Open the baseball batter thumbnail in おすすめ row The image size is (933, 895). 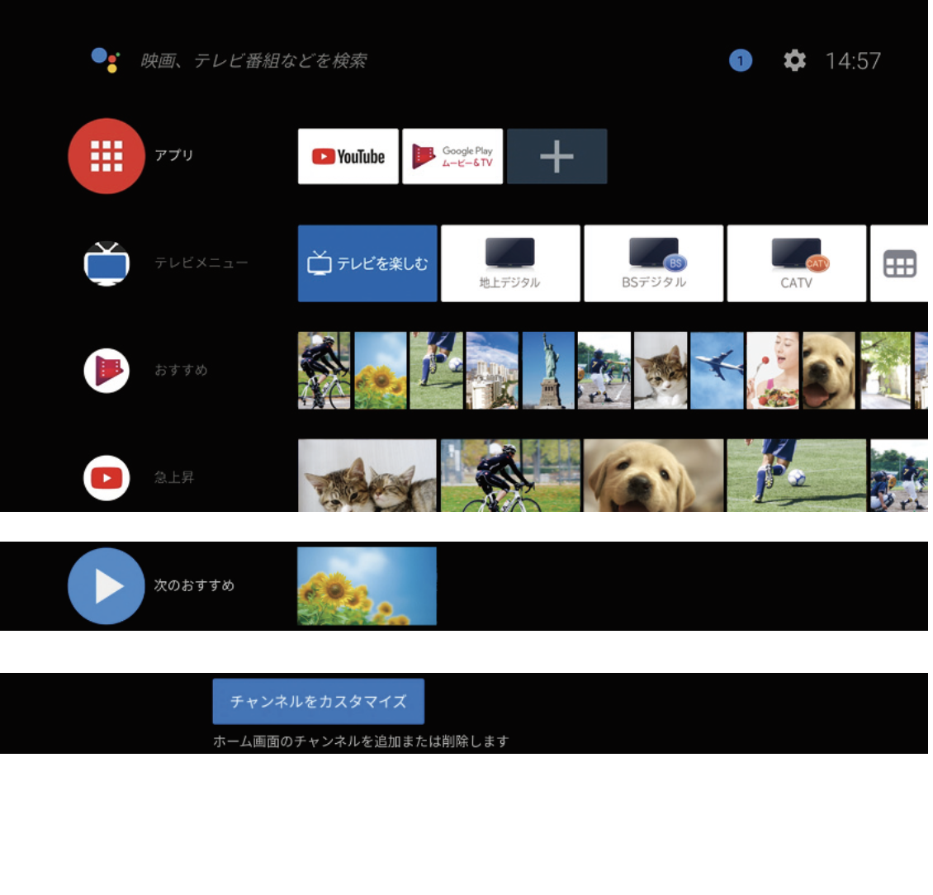click(x=604, y=370)
